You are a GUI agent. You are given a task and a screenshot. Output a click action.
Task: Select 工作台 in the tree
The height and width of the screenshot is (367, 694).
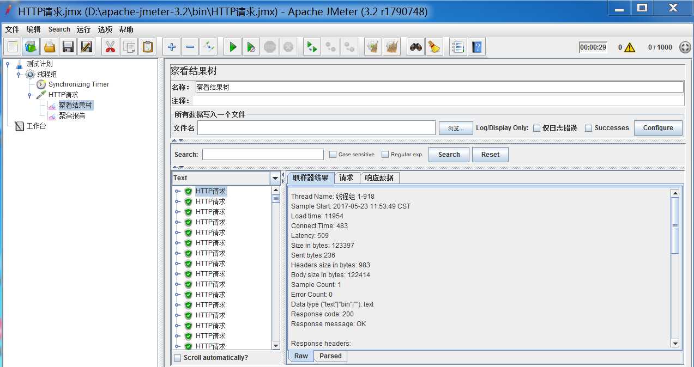36,126
